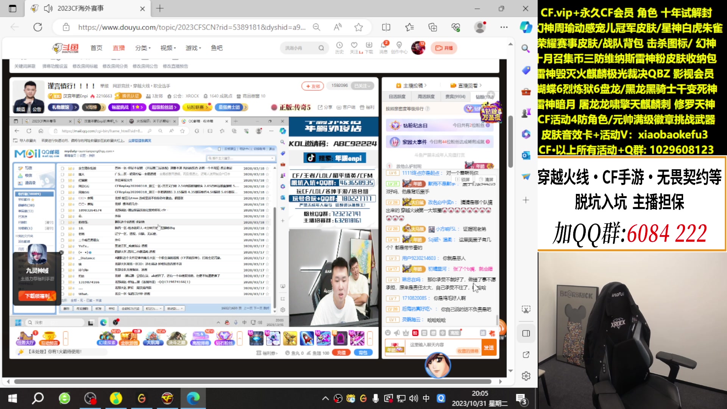Open Edge sidebar settings gear
727x409 pixels.
coord(526,376)
